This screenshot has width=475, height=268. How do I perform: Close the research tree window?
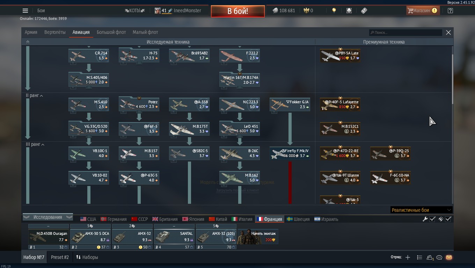click(448, 32)
